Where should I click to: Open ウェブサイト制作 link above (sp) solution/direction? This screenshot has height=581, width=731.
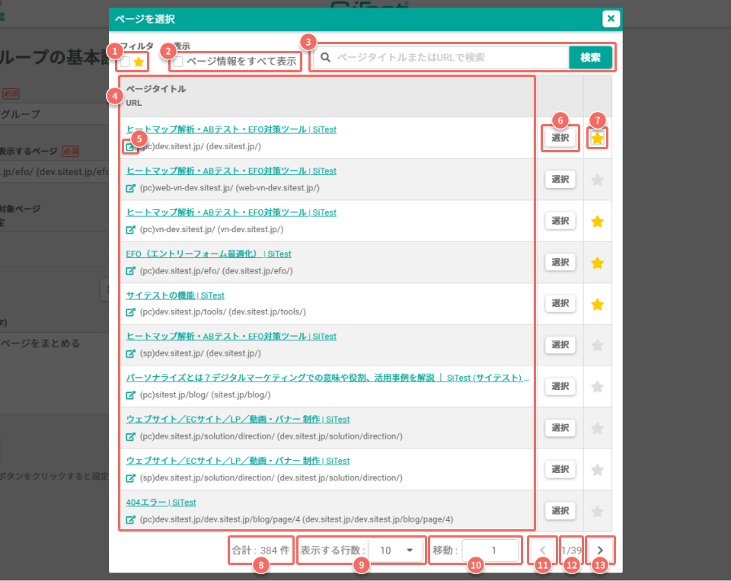point(238,461)
